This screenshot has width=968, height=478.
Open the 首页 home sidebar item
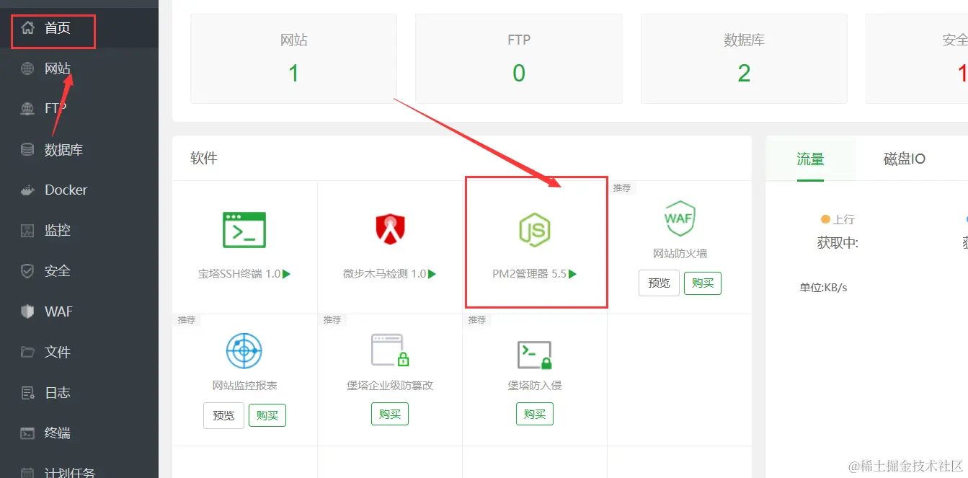79,28
